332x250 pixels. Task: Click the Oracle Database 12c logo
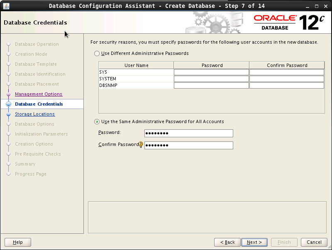(288, 22)
